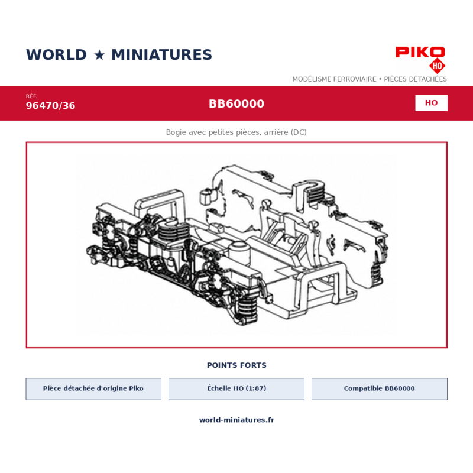
Task: Click the PIKO HO logo
Action: (x=420, y=60)
